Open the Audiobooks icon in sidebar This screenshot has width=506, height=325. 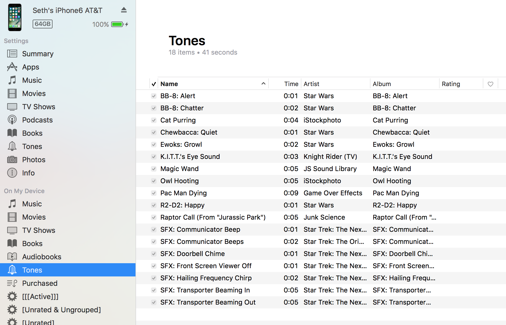[12, 257]
